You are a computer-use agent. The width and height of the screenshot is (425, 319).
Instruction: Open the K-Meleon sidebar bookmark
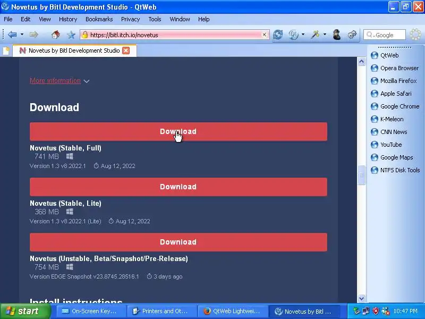387,119
